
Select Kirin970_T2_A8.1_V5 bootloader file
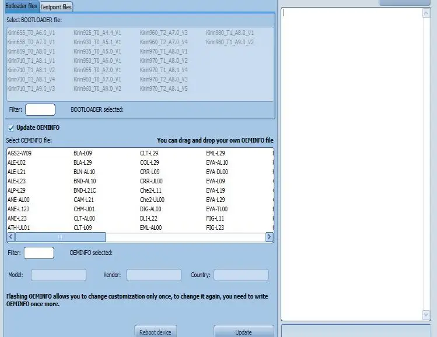[163, 88]
